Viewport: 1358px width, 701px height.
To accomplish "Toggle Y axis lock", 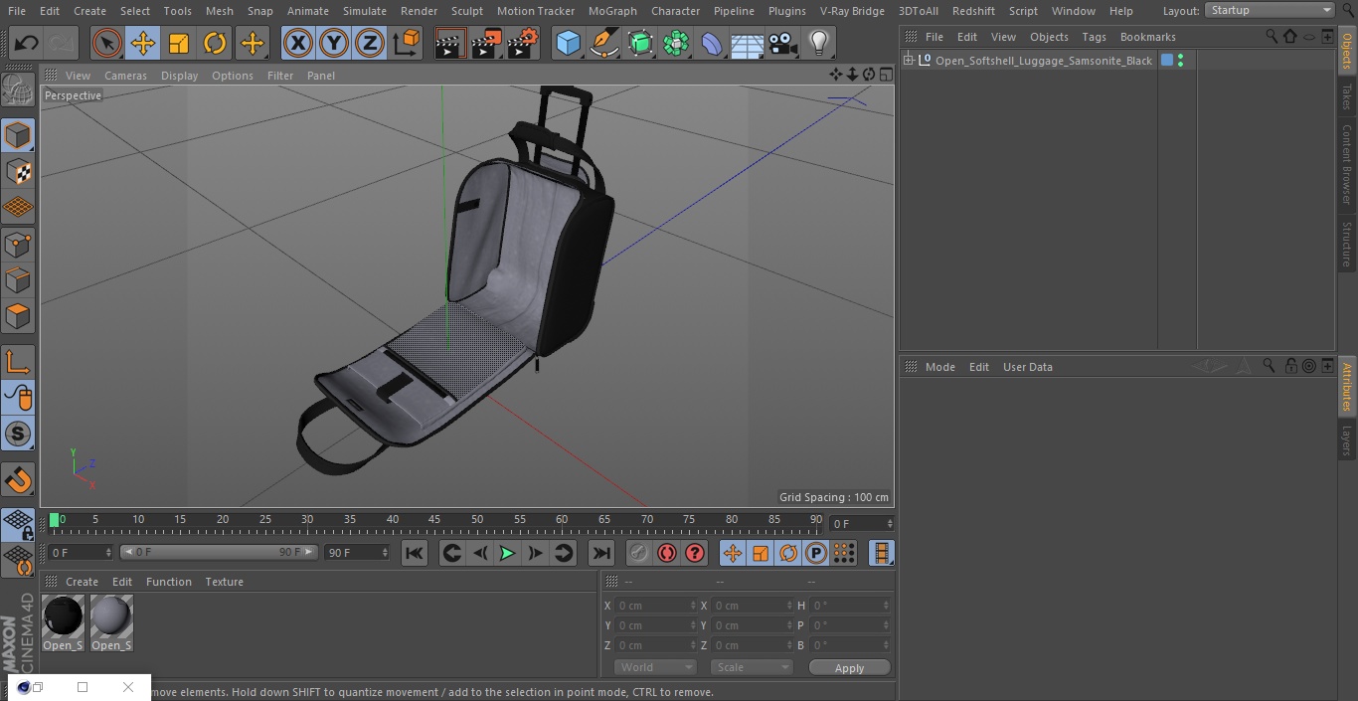I will coord(334,43).
